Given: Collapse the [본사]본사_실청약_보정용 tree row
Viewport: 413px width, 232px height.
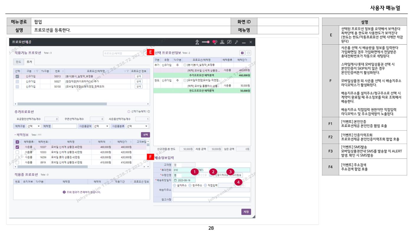Looking at the screenshot, I should coord(185,65).
